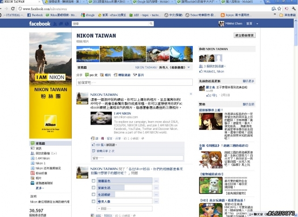The image size is (298, 217).
Task: Open the I AM NIKON shared link title
Action: (122, 114)
